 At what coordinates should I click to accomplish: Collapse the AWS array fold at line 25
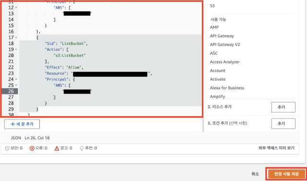(x=16, y=85)
